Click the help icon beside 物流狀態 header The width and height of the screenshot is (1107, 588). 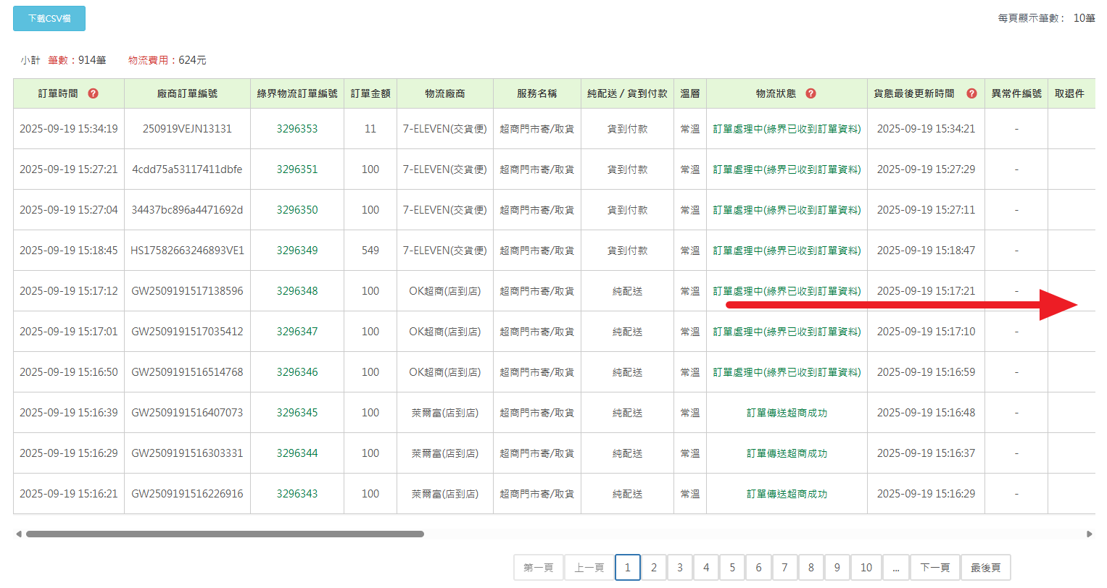coord(810,93)
